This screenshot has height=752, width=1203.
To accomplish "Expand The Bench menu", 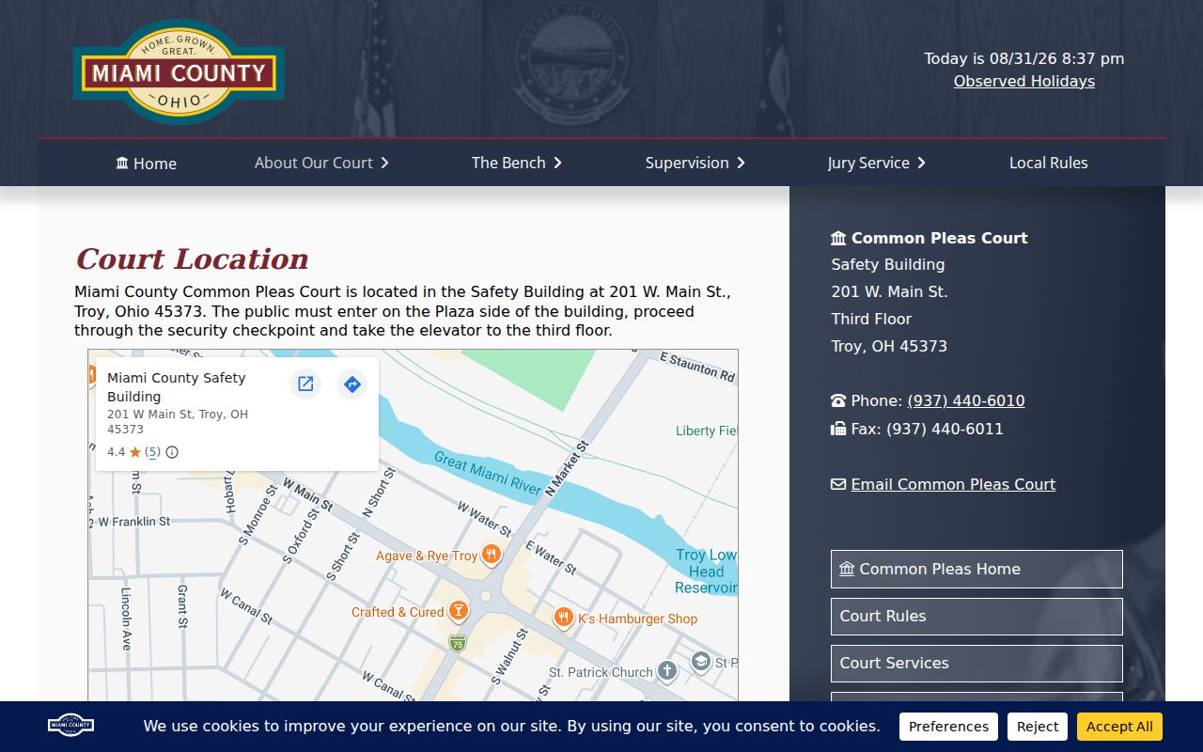I will (x=517, y=163).
